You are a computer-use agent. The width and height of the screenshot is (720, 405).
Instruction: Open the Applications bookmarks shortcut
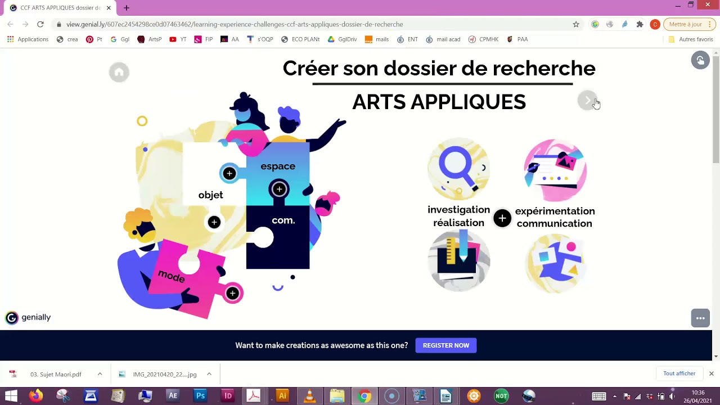(28, 39)
